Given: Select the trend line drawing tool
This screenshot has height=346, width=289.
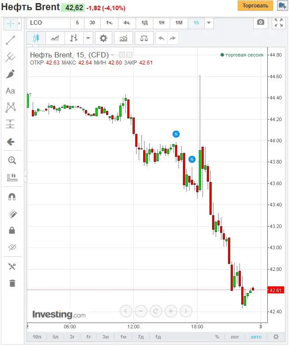Looking at the screenshot, I should tap(10, 41).
